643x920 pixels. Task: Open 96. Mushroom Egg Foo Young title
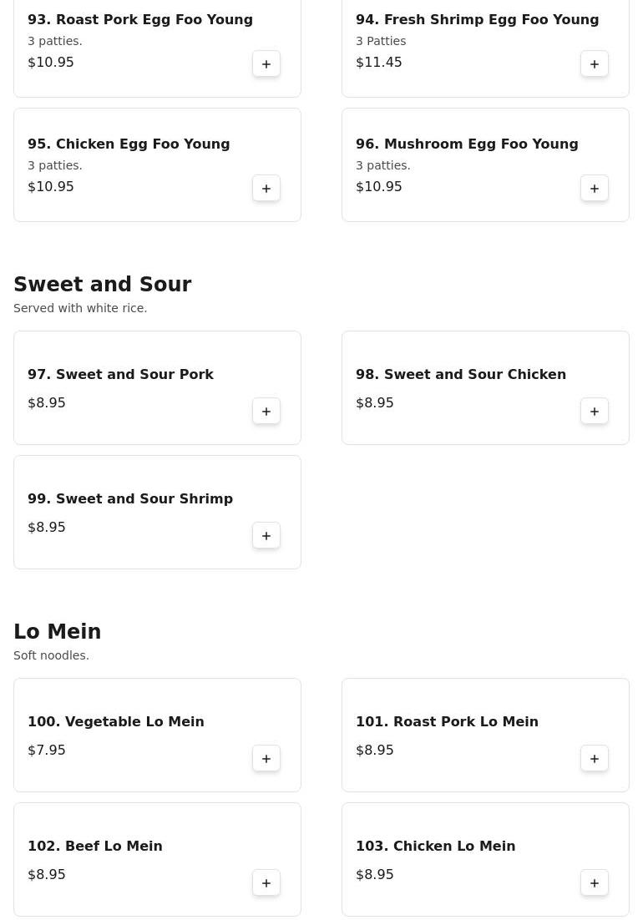click(467, 144)
